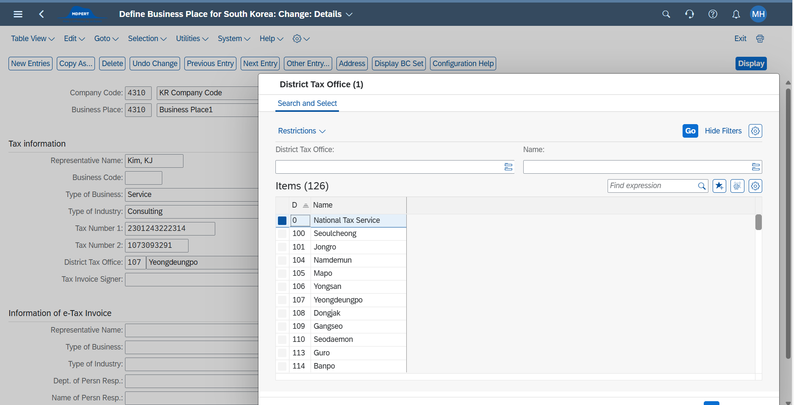Screen dimensions: 794x405
Task: Click the New Entries button
Action: pyautogui.click(x=31, y=64)
